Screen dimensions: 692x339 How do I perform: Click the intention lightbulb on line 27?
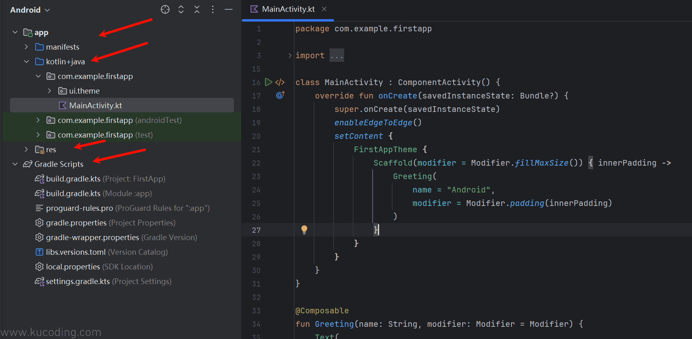[304, 230]
